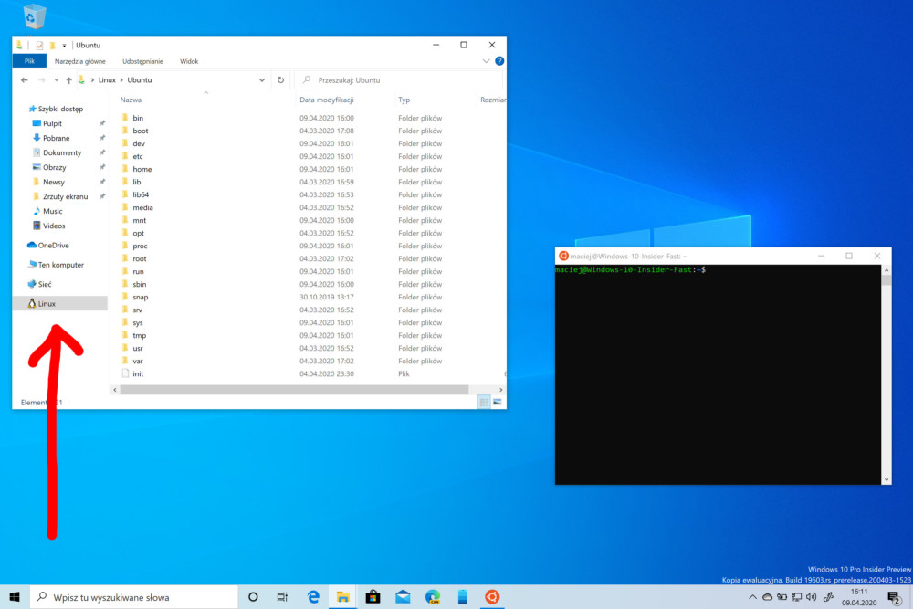The width and height of the screenshot is (913, 609).
Task: Click the horizontal scrollbar in Explorer
Action: coord(294,390)
